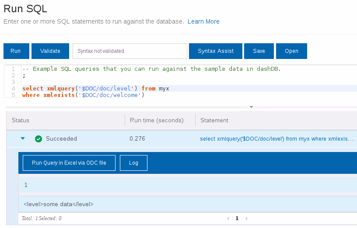The image size is (357, 228).
Task: Follow the Learn More link
Action: [x=203, y=21]
